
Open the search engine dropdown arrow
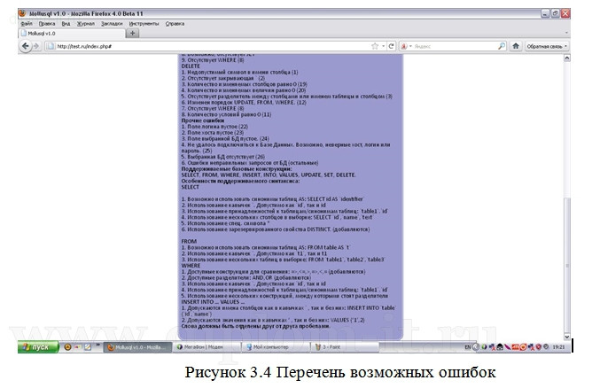pyautogui.click(x=410, y=46)
